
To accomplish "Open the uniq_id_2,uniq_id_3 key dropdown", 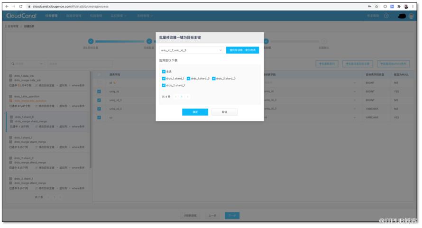I will tap(192, 50).
